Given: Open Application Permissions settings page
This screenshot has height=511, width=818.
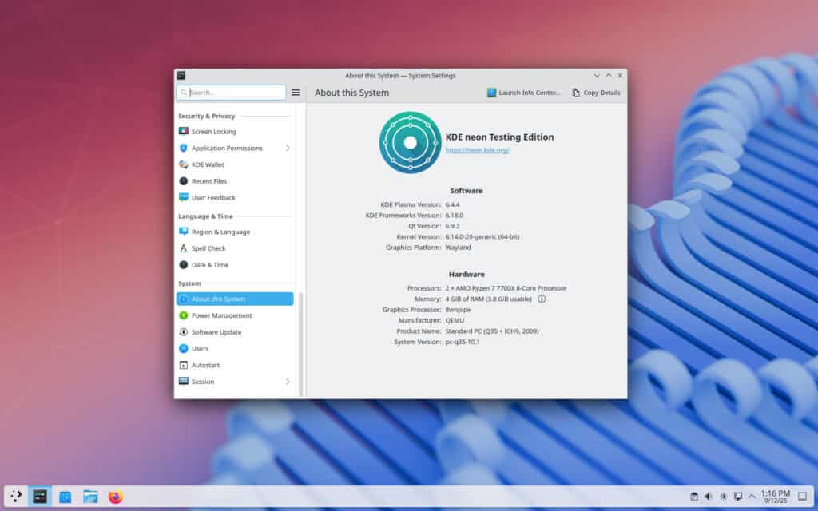Looking at the screenshot, I should 235,148.
